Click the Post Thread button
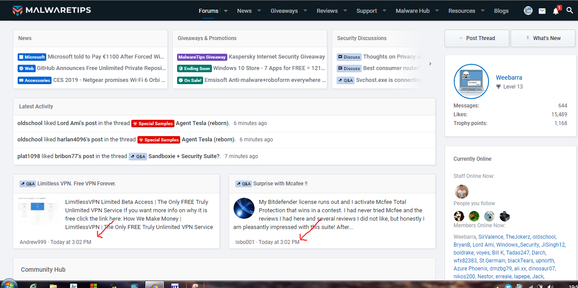 (477, 38)
